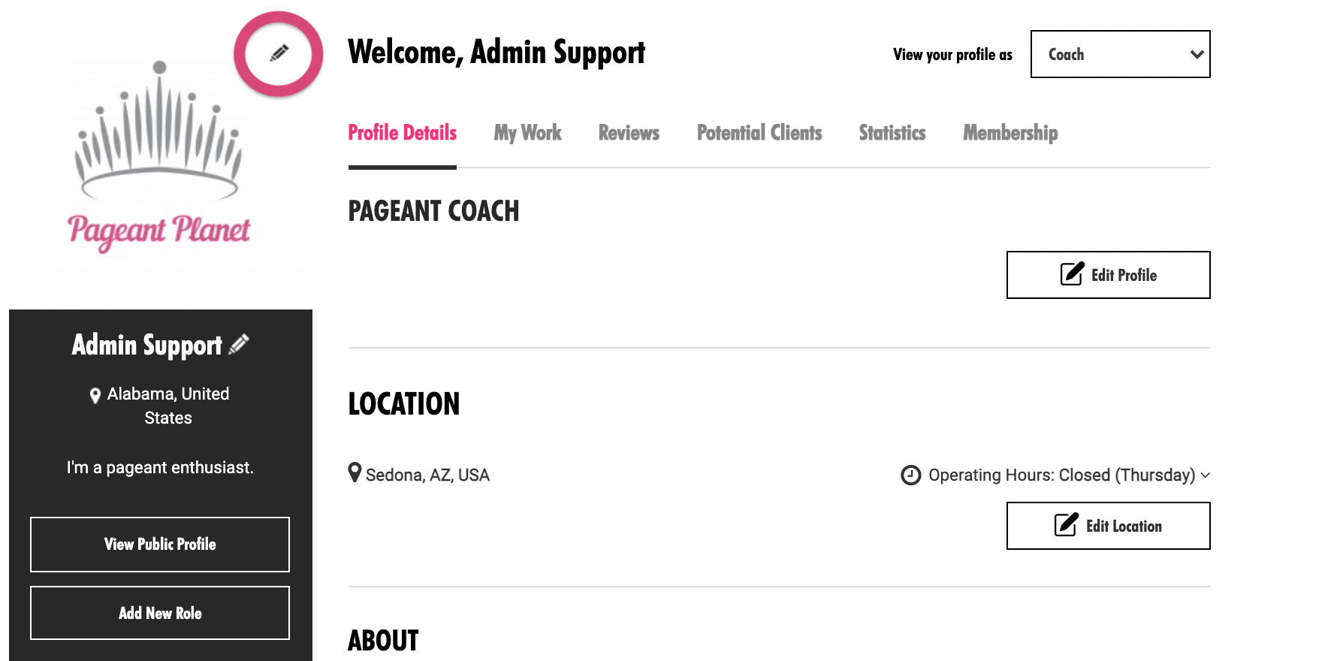Click the edit icon inside Edit Location button
Screen dimensions: 1340x661
(1067, 524)
